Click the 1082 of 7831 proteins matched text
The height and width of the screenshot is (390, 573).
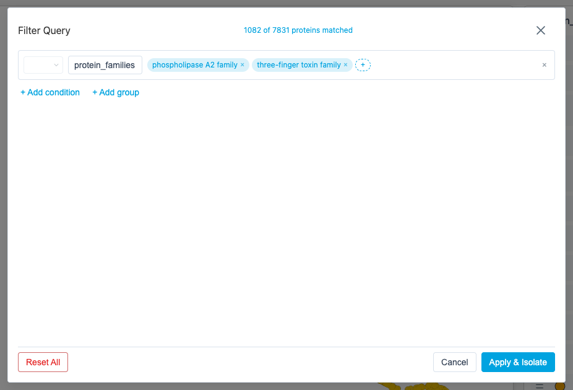click(x=298, y=30)
